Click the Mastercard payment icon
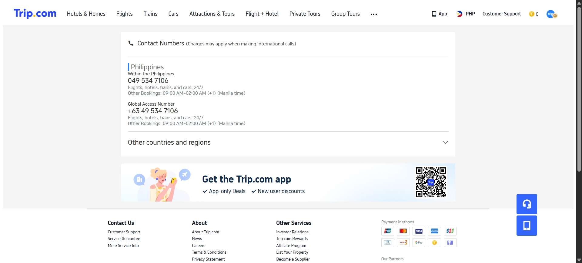This screenshot has width=582, height=263. 403,231
